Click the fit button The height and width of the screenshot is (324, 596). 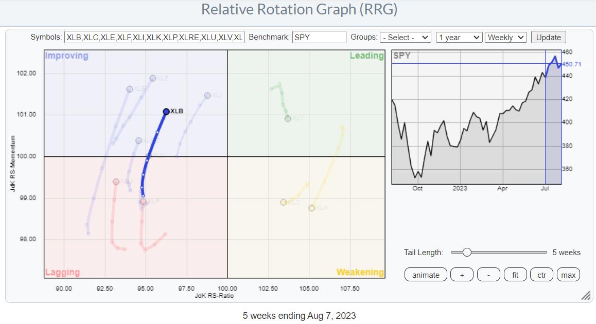tap(515, 275)
